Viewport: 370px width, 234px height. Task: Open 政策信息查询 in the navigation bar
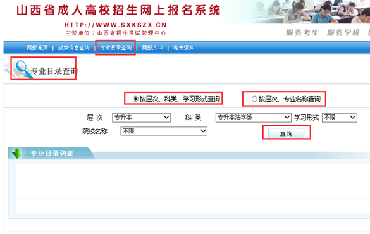click(x=74, y=47)
